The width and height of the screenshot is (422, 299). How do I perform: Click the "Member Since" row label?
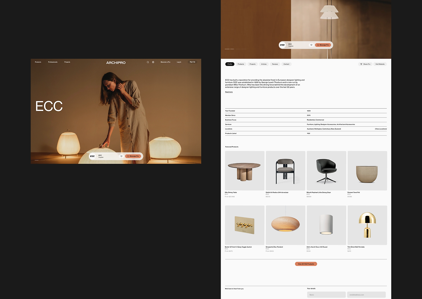pyautogui.click(x=230, y=115)
